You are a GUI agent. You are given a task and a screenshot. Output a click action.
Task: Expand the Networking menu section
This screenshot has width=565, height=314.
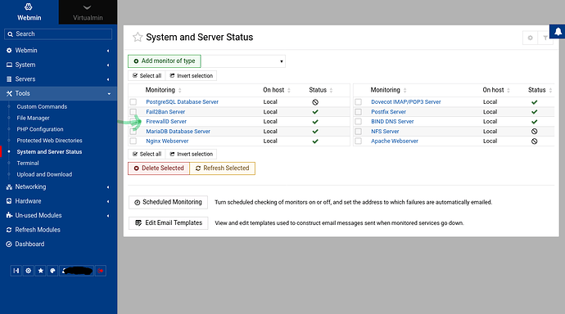[58, 187]
